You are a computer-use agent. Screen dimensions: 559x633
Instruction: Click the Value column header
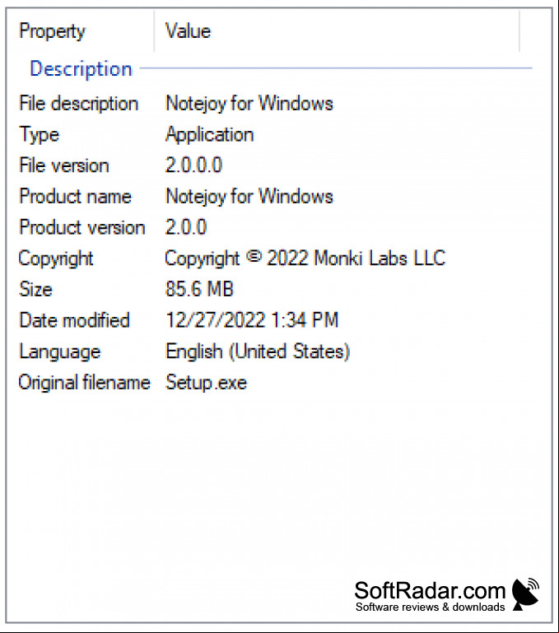[188, 31]
